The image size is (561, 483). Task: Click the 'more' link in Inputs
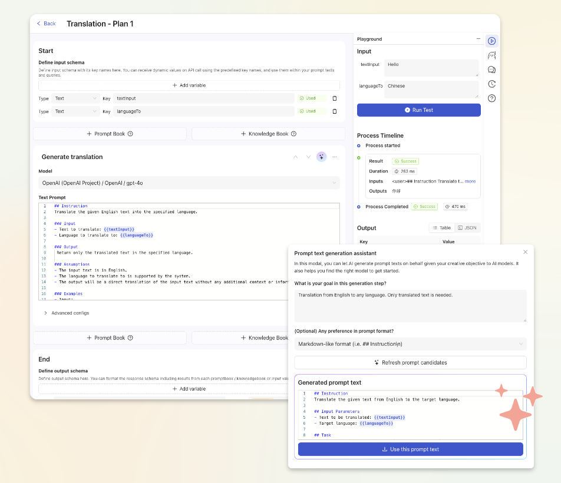[470, 181]
